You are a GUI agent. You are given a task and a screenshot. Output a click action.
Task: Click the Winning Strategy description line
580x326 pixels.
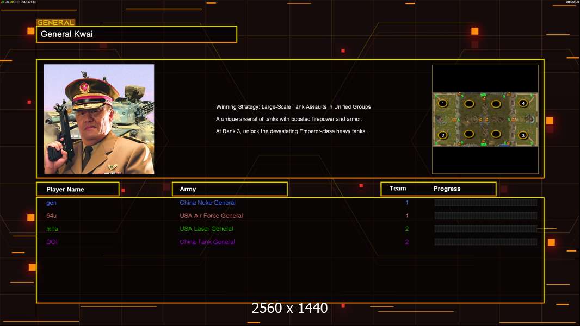[x=293, y=106]
